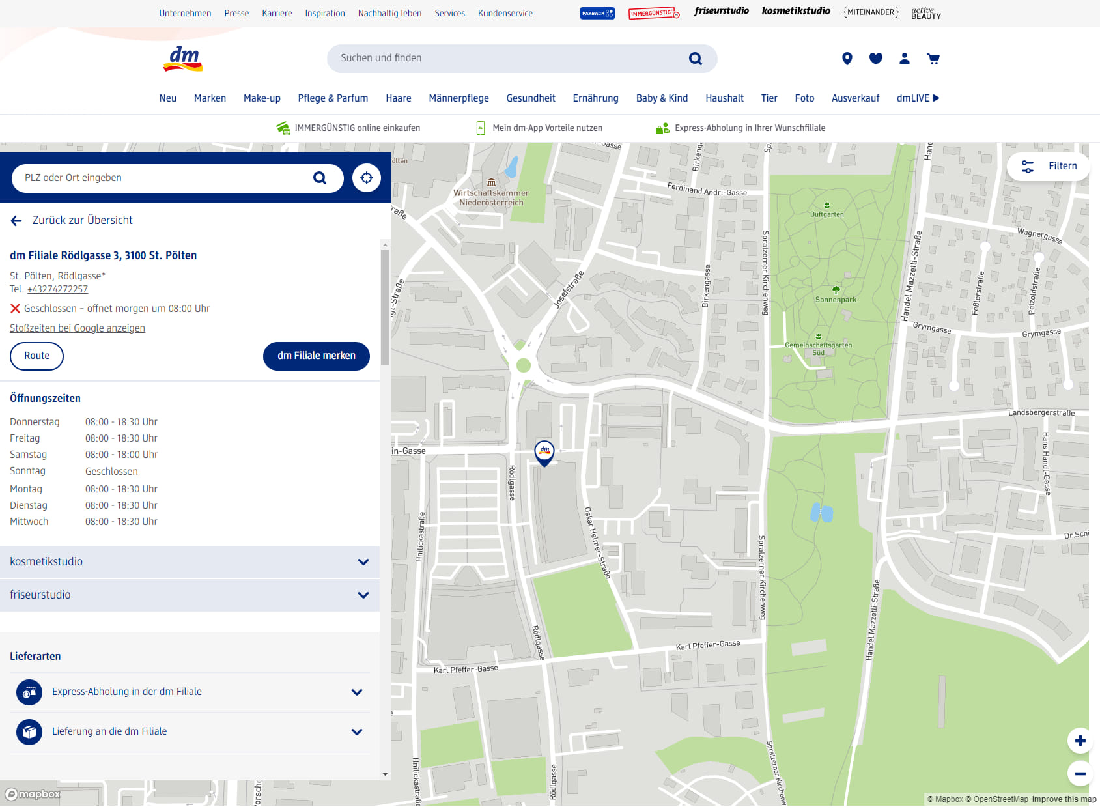Open the Marken menu
1100x809 pixels.
[210, 98]
